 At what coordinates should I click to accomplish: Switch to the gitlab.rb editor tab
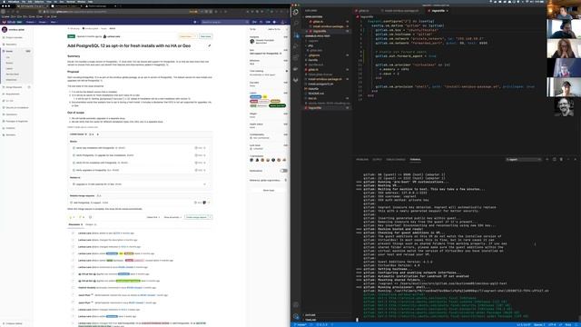364,11
